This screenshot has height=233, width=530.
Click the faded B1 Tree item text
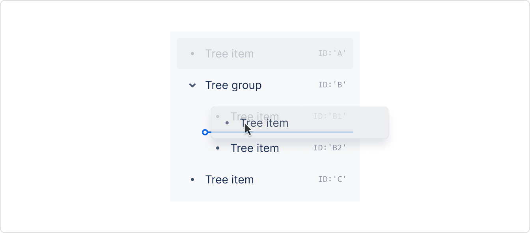pyautogui.click(x=255, y=116)
